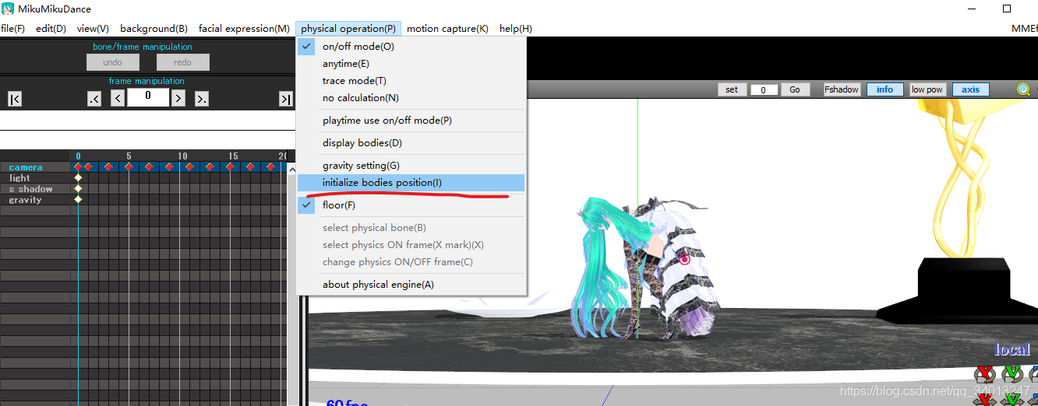The image size is (1038, 406).
Task: Switch the local coordinate mode label
Action: [x=1012, y=349]
